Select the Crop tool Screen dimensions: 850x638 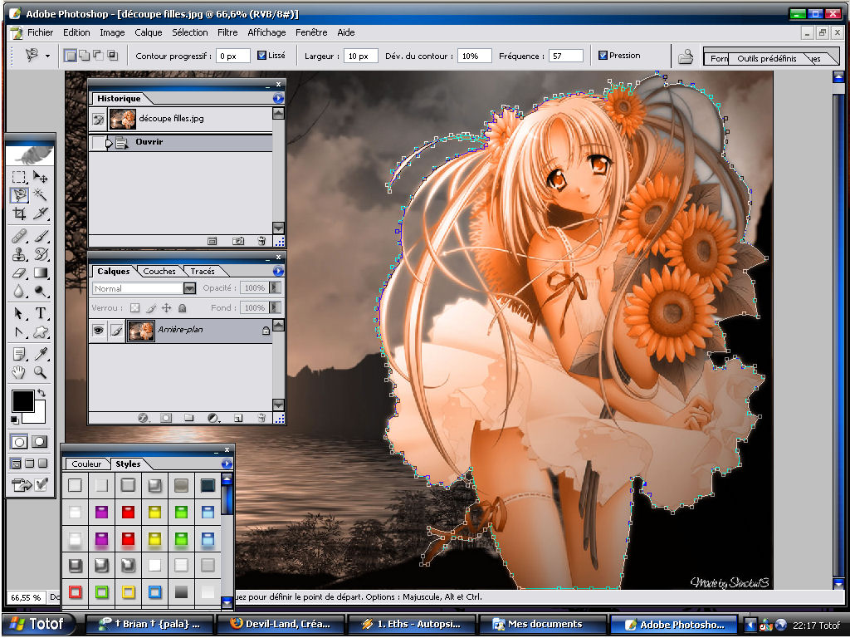pos(19,213)
